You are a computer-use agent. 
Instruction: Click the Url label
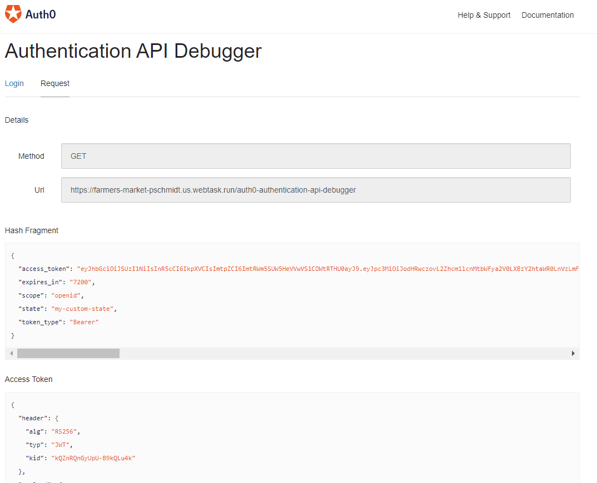39,190
